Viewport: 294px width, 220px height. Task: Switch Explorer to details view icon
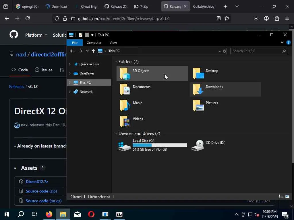tap(281, 197)
